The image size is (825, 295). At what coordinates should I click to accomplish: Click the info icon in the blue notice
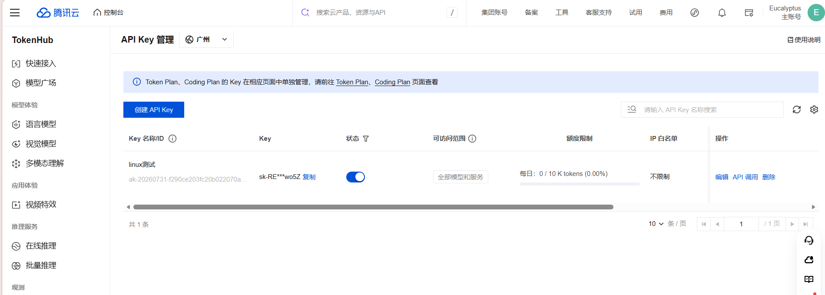pyautogui.click(x=136, y=82)
